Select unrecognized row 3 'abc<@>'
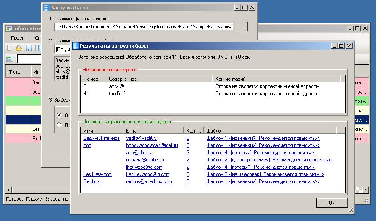Screen dimensions: 376x221 point(213,86)
